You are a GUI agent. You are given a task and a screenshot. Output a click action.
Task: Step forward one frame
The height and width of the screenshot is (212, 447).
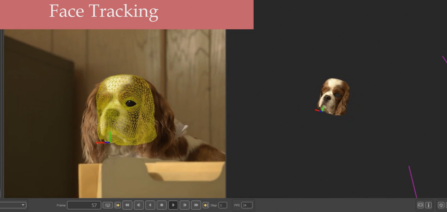185,205
